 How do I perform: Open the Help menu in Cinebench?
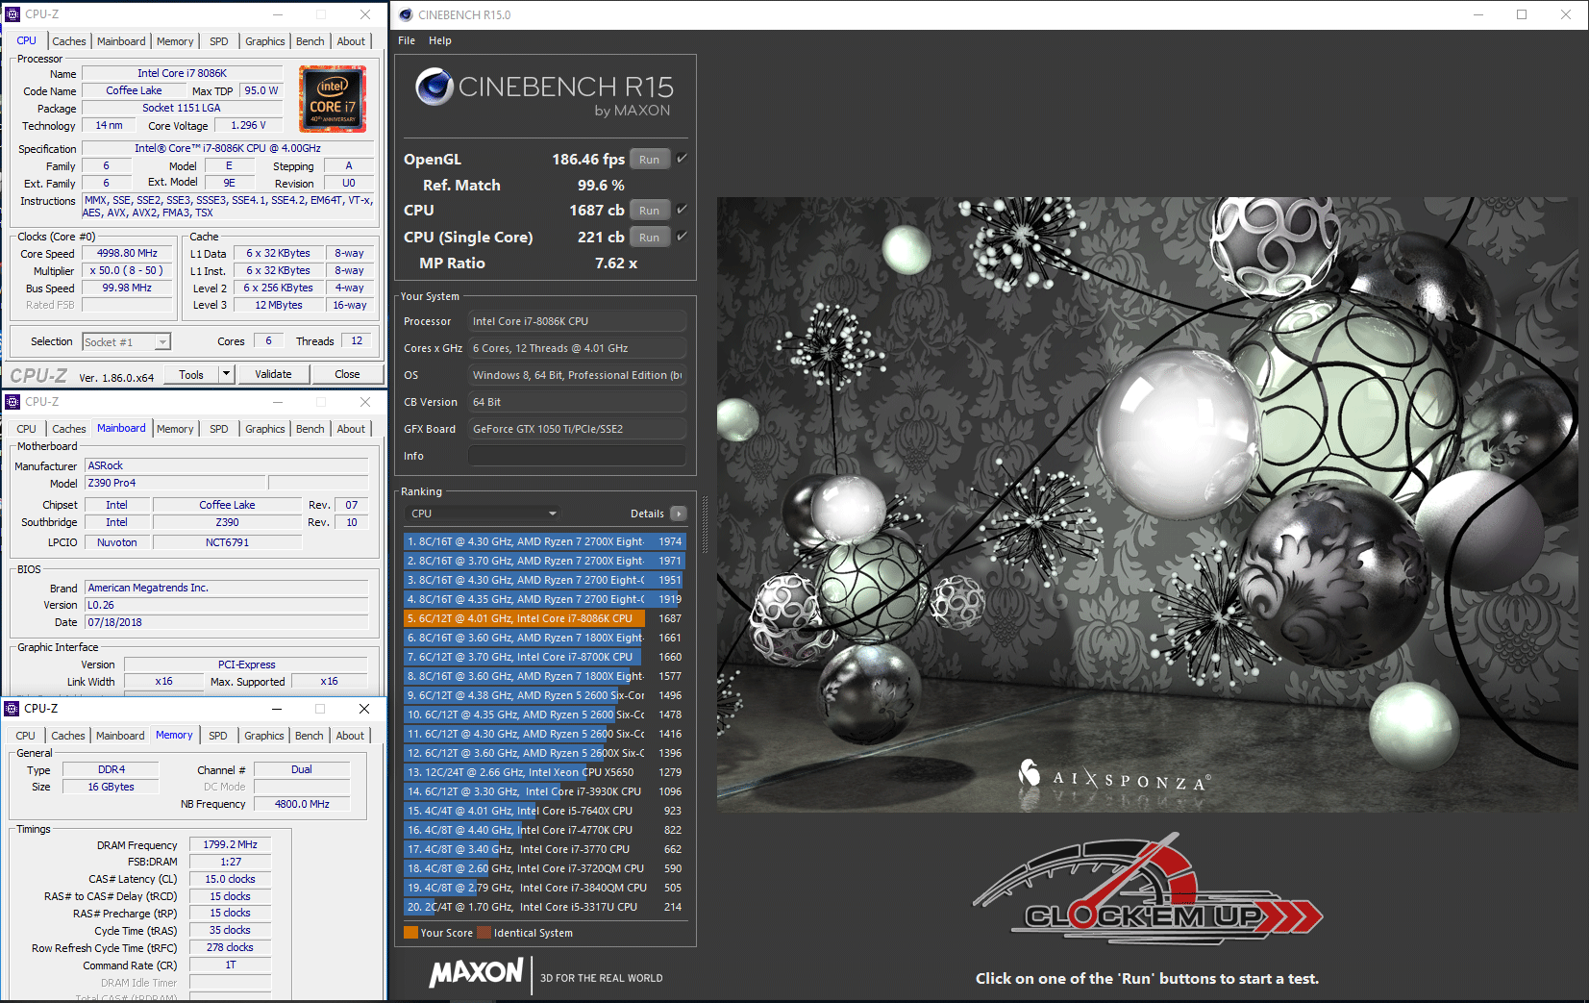[x=440, y=40]
